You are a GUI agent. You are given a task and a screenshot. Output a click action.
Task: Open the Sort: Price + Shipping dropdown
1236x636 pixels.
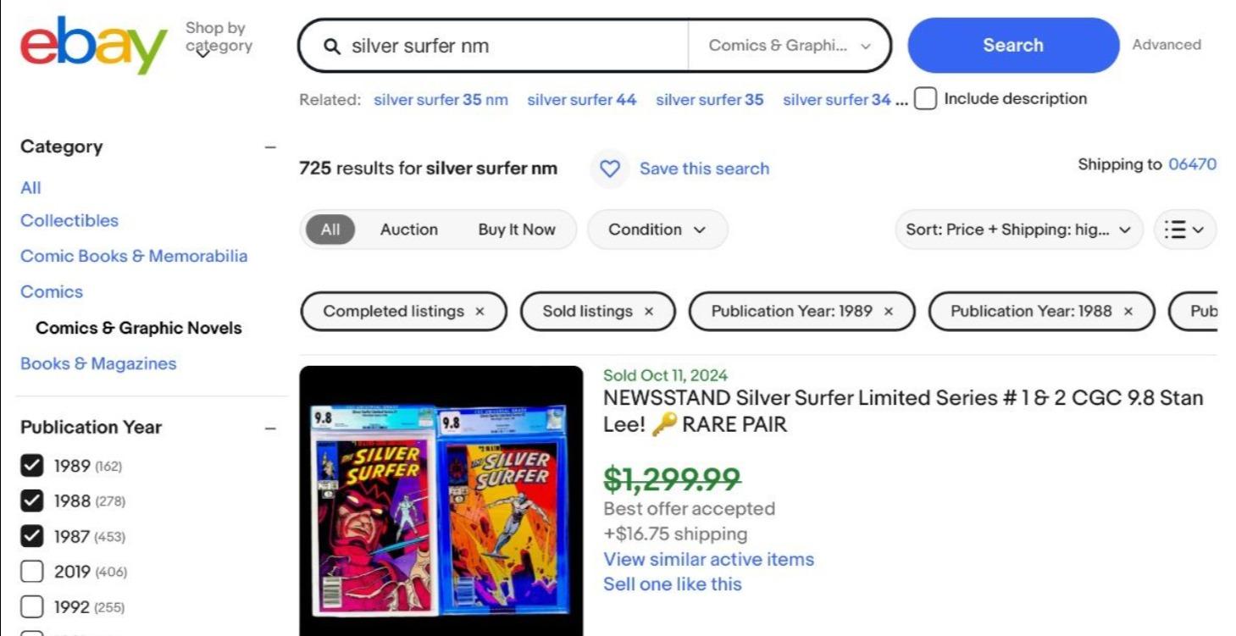pyautogui.click(x=1017, y=229)
